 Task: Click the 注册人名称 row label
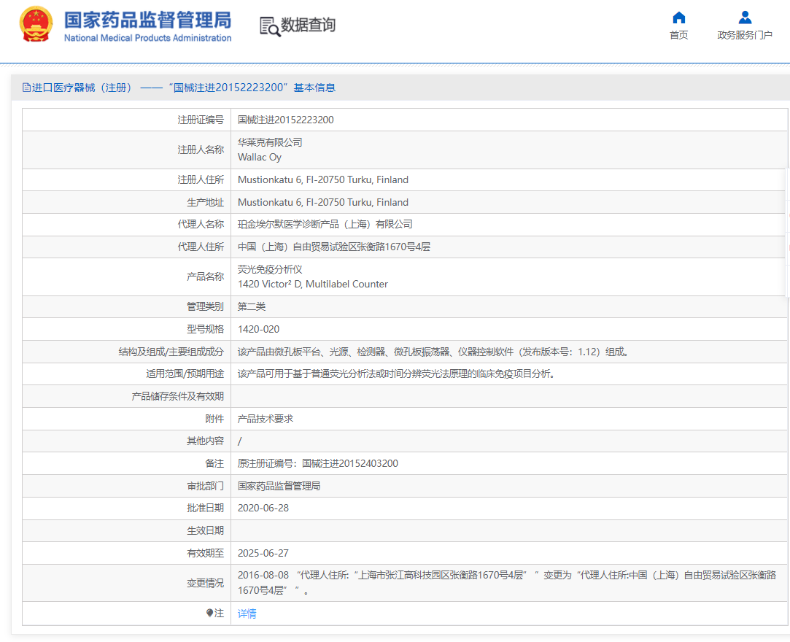[x=201, y=150]
